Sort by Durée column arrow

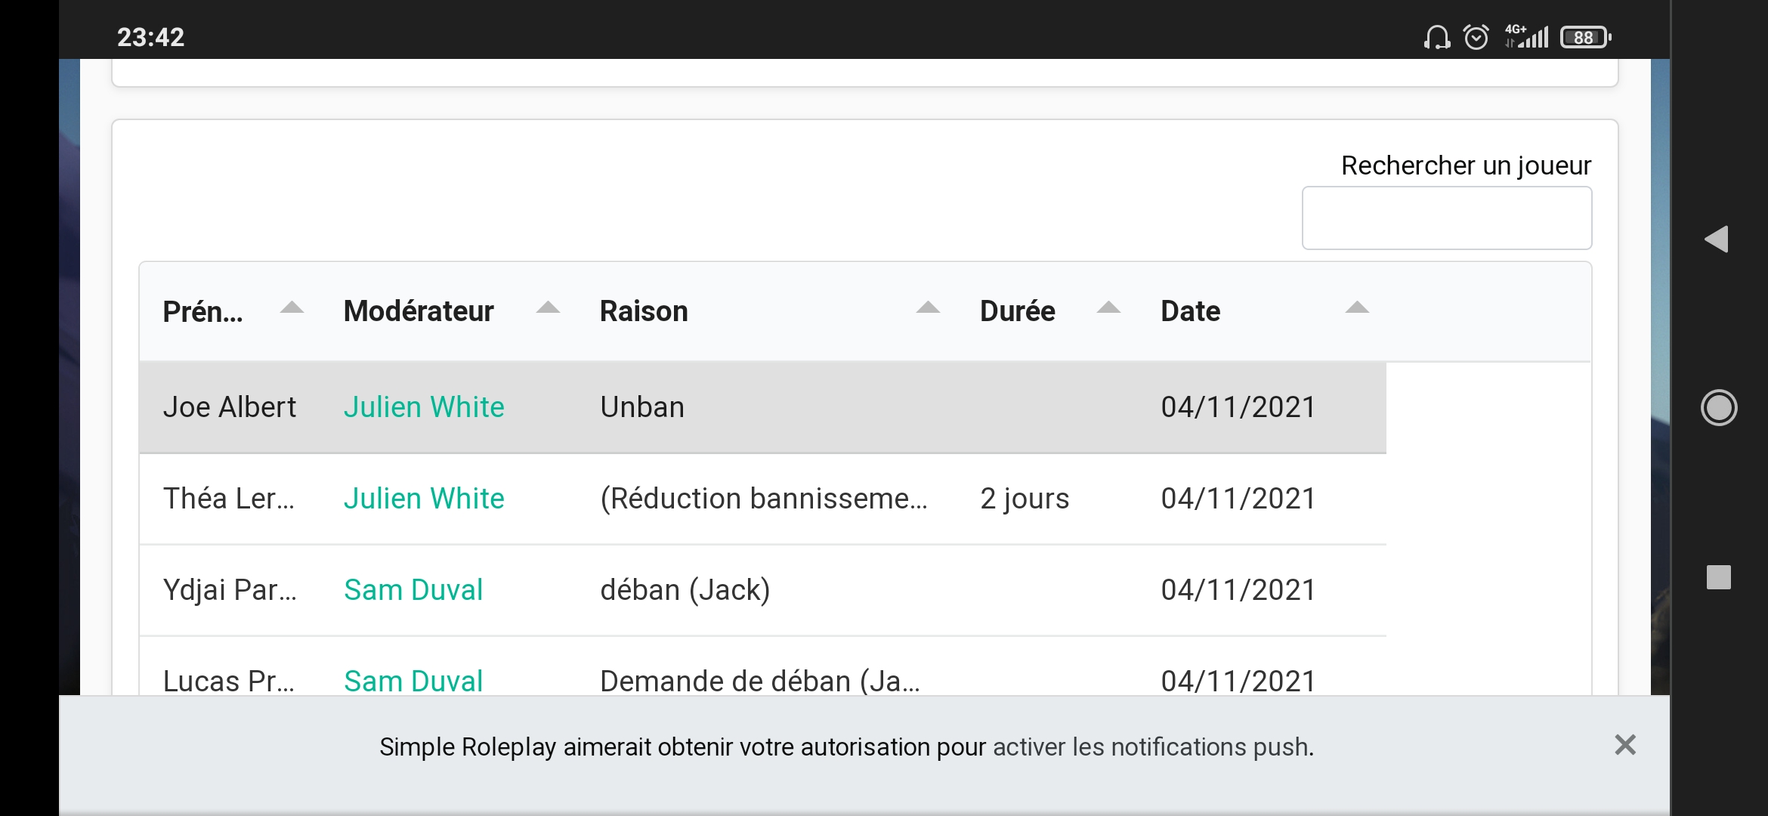(x=1108, y=308)
